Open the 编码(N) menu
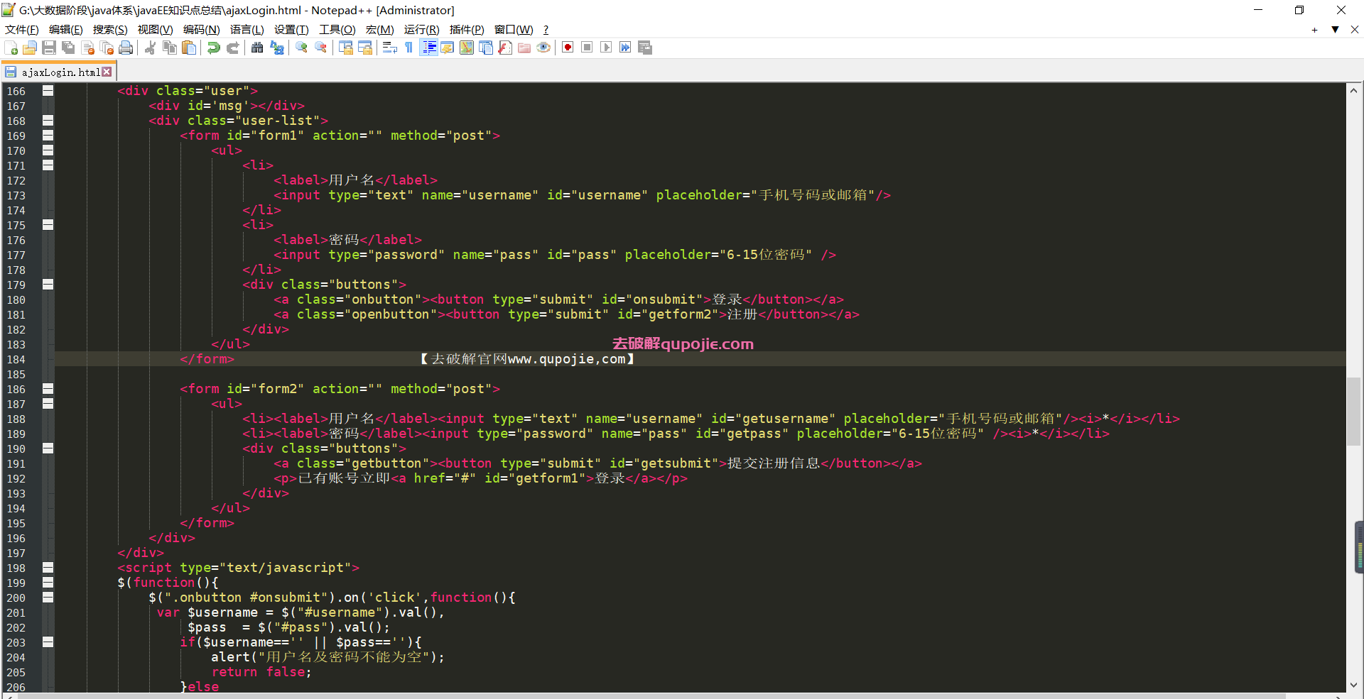 tap(202, 30)
